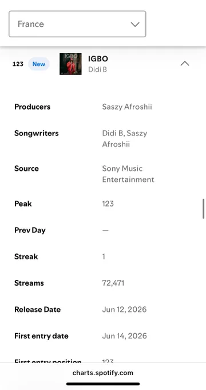
Task: Click the First entry date Jun 14, 2026
Action: click(124, 336)
